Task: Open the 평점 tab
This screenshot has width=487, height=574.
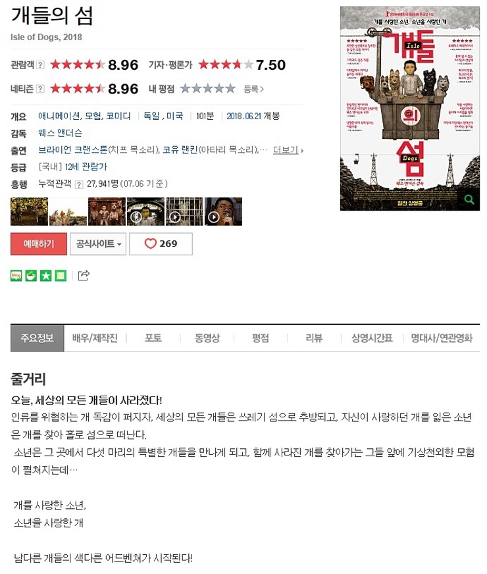Action: [261, 338]
